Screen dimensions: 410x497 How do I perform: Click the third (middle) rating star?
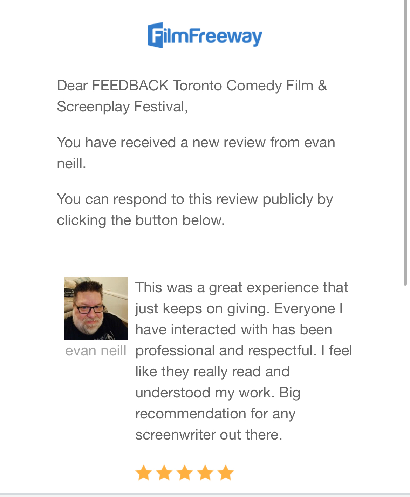coord(185,473)
